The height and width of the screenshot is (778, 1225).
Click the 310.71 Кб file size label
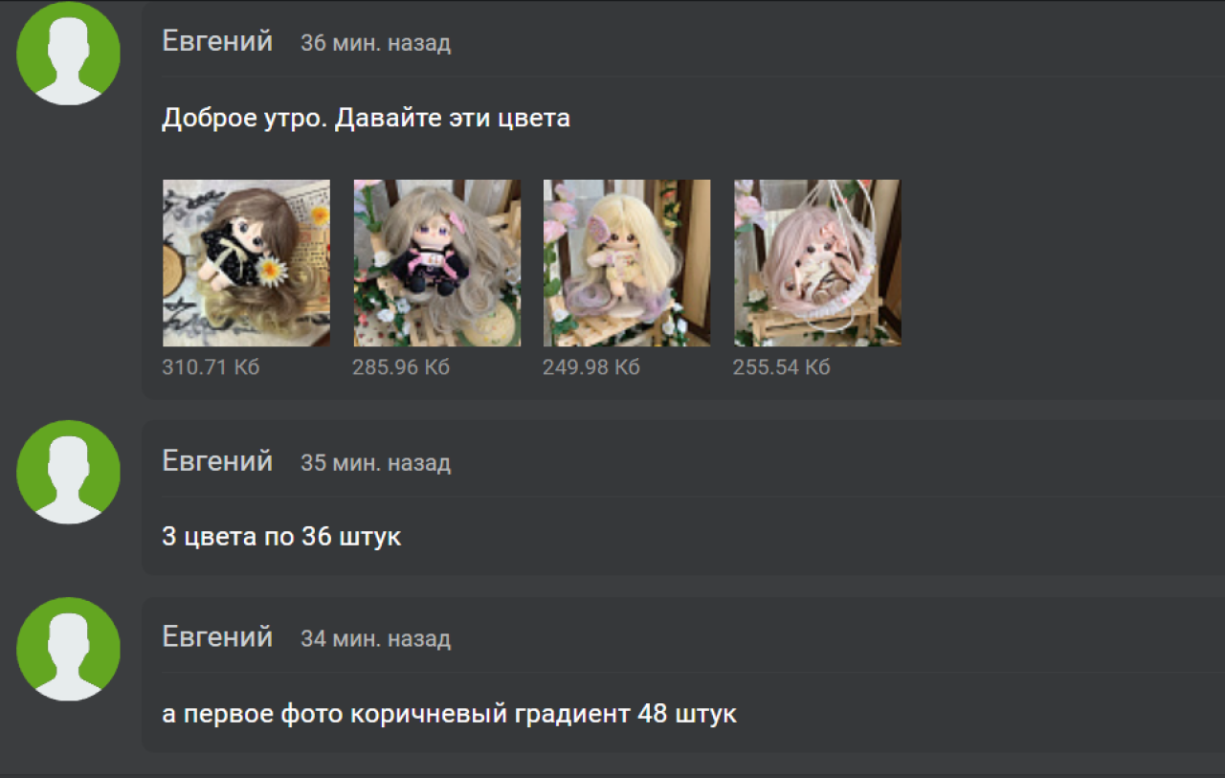pos(211,367)
